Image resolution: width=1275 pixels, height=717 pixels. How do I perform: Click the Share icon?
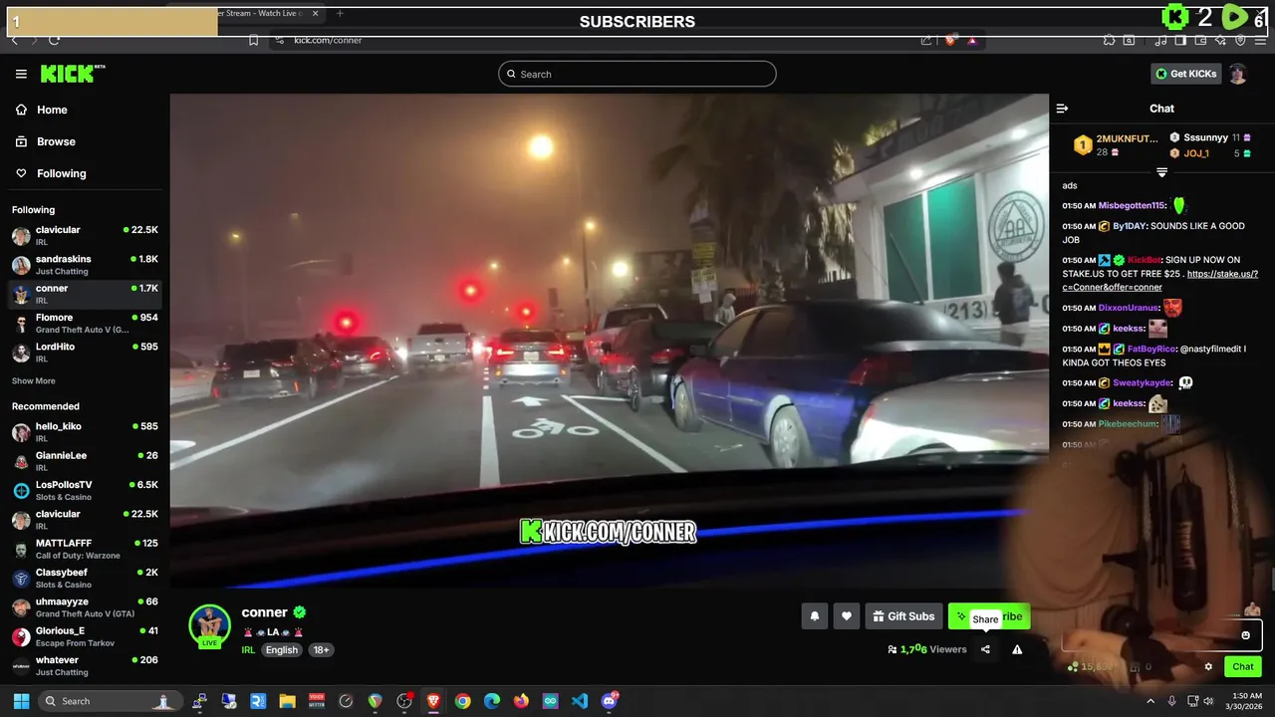pos(985,649)
